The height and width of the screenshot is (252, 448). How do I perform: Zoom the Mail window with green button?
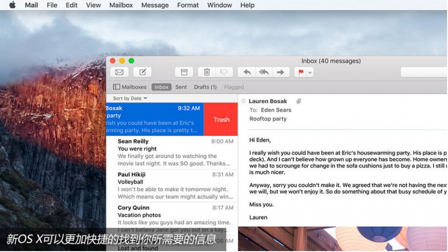tap(131, 61)
